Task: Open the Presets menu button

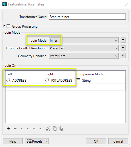Action: 37,141
